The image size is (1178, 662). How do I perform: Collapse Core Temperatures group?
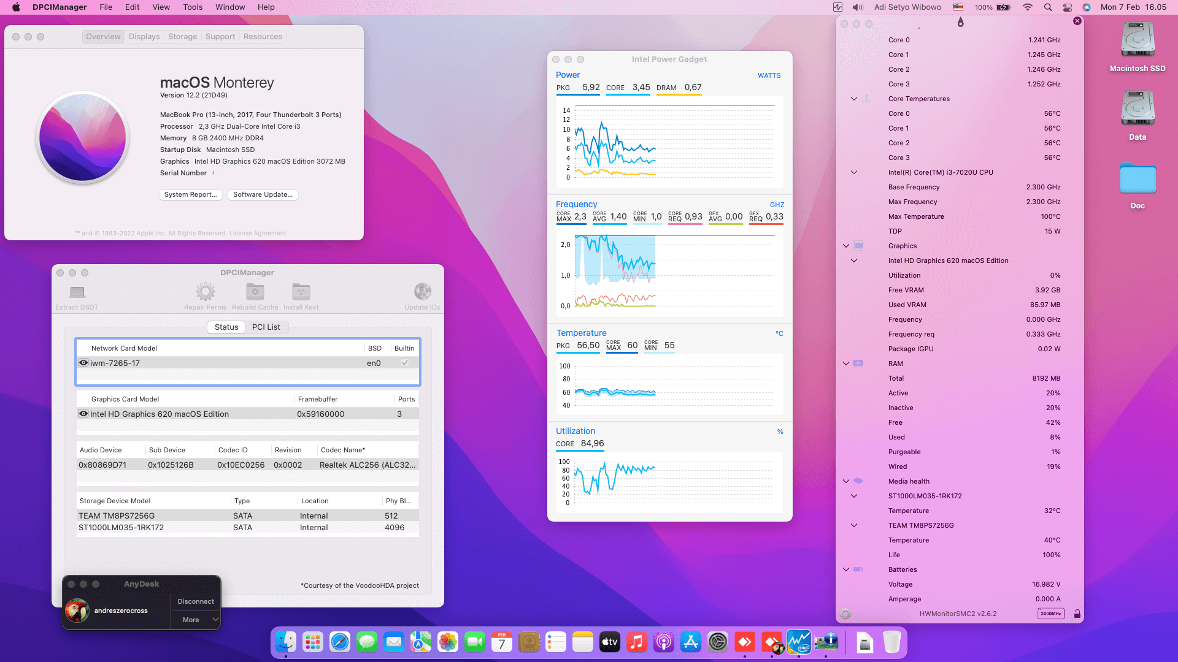(853, 99)
